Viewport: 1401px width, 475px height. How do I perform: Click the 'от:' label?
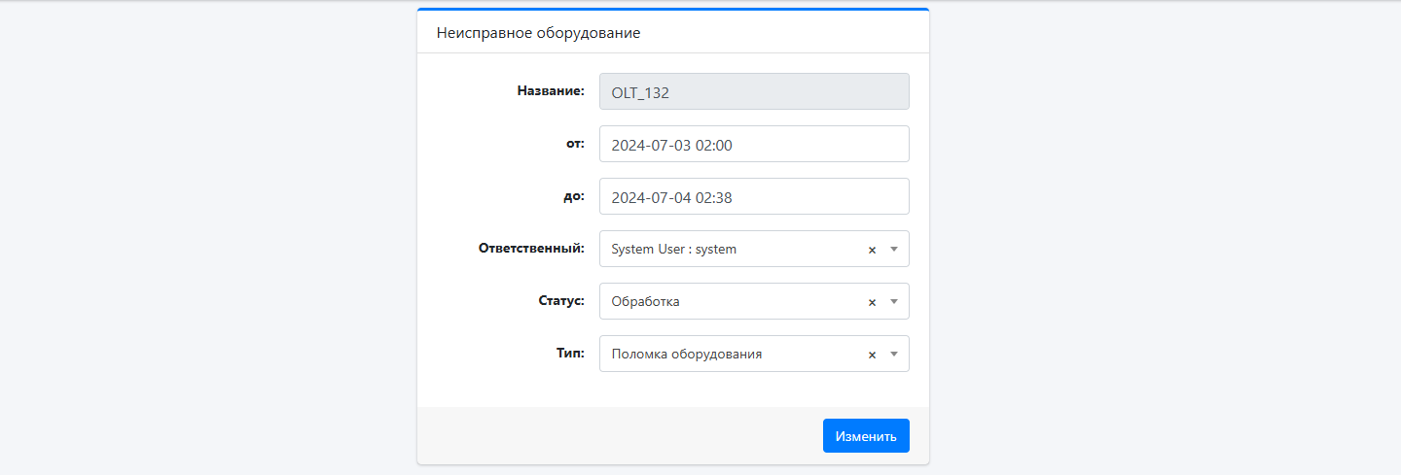coord(575,144)
